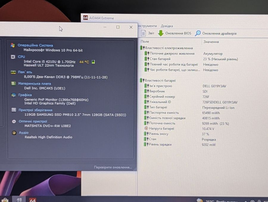Click the battery icon beside Рівень зносу
This screenshot has width=268, height=202.
pos(146,134)
